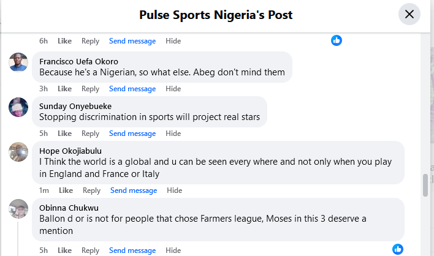Viewport: 434px width, 256px height.
Task: Open Francisco Uefa Okoro's profile name link
Action: (78, 61)
